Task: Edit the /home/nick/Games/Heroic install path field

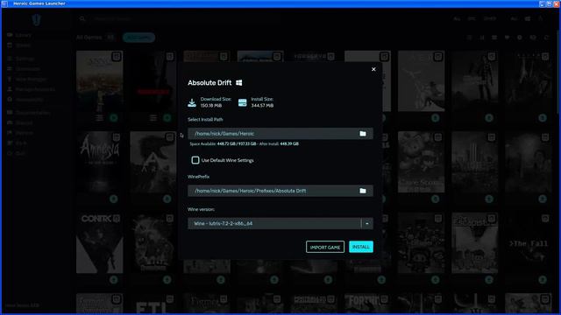Action: [x=280, y=134]
